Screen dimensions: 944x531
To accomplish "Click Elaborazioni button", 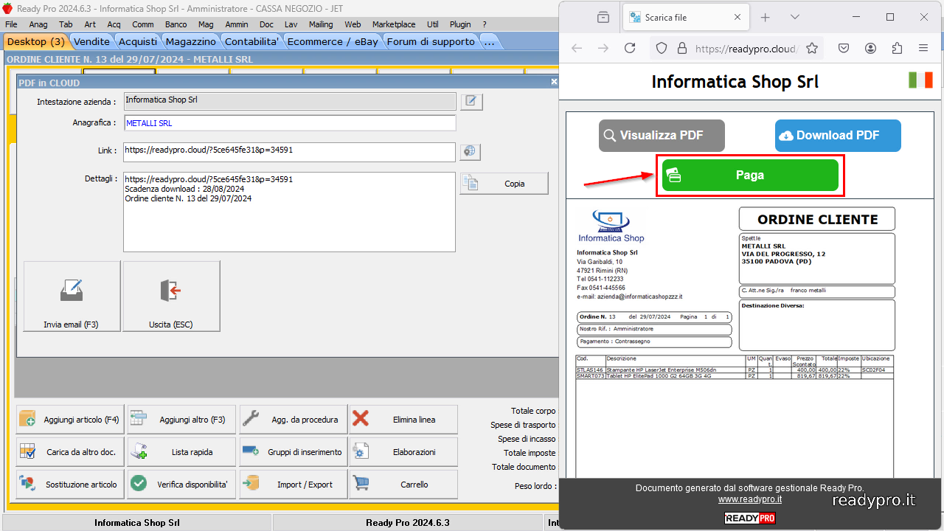I will (x=403, y=452).
